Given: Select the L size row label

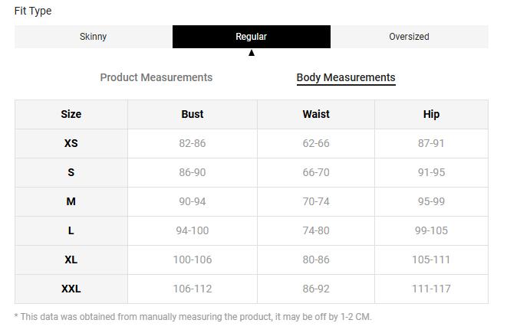Looking at the screenshot, I should (71, 230).
